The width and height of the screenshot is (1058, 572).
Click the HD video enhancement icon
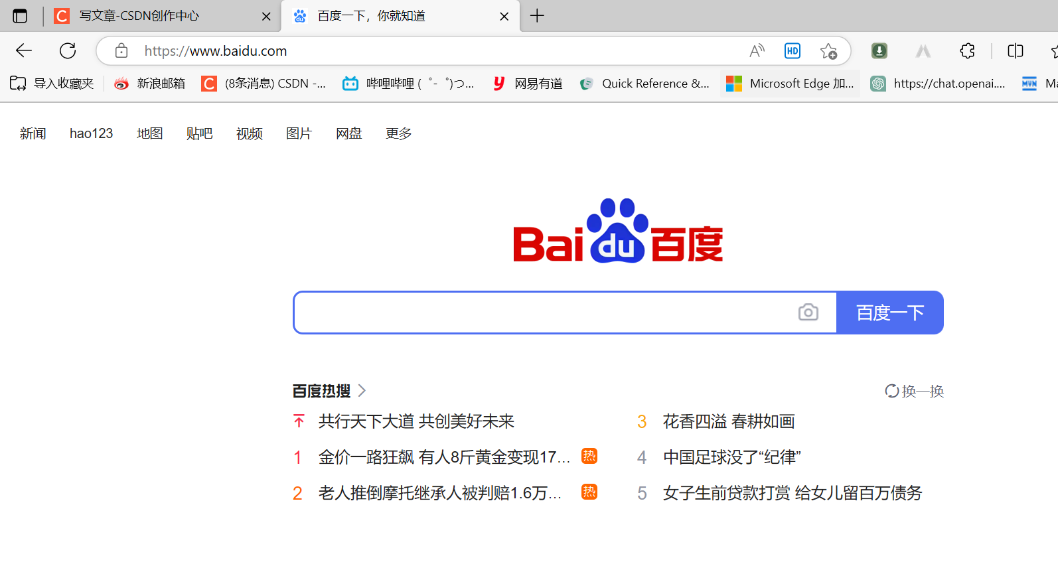(793, 51)
